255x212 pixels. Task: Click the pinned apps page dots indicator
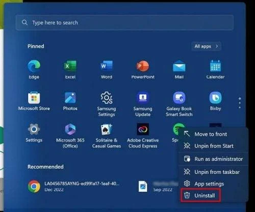point(240,103)
